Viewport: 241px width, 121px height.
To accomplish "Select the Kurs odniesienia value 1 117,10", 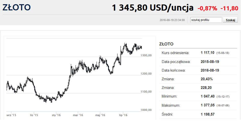I will pyautogui.click(x=208, y=53).
